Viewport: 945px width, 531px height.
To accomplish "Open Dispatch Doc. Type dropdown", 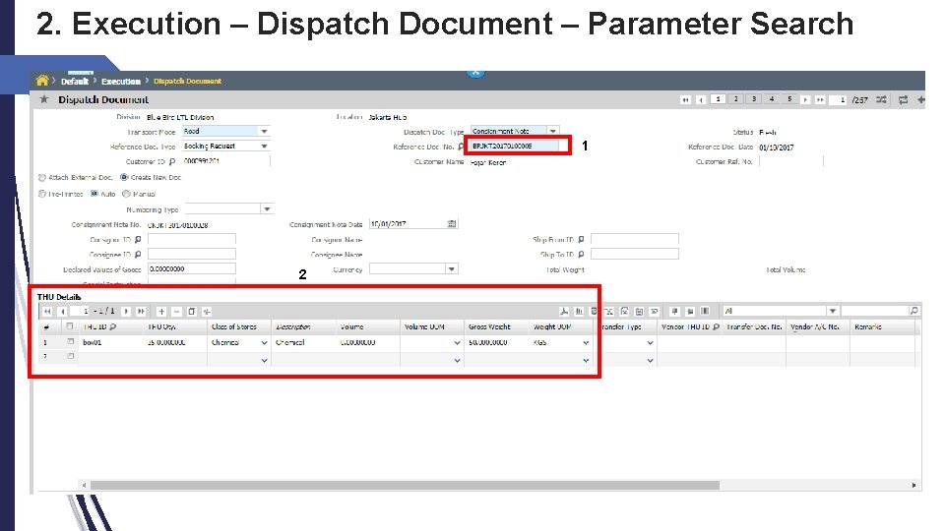I will (x=552, y=131).
